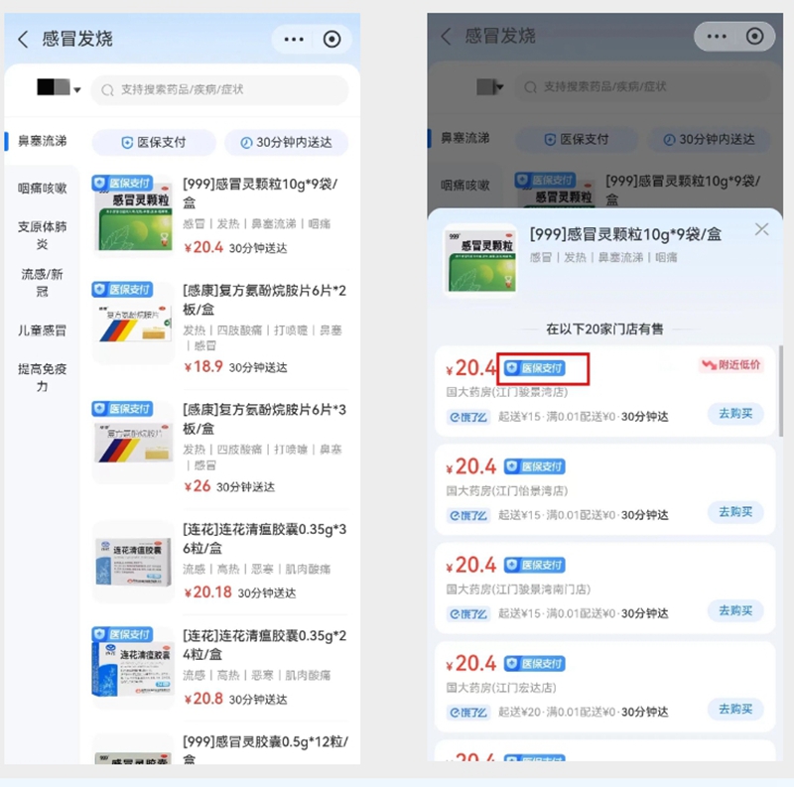Tap the dimmed 医保支付 chip in right screen
Image resolution: width=794 pixels, height=787 pixels.
click(577, 139)
